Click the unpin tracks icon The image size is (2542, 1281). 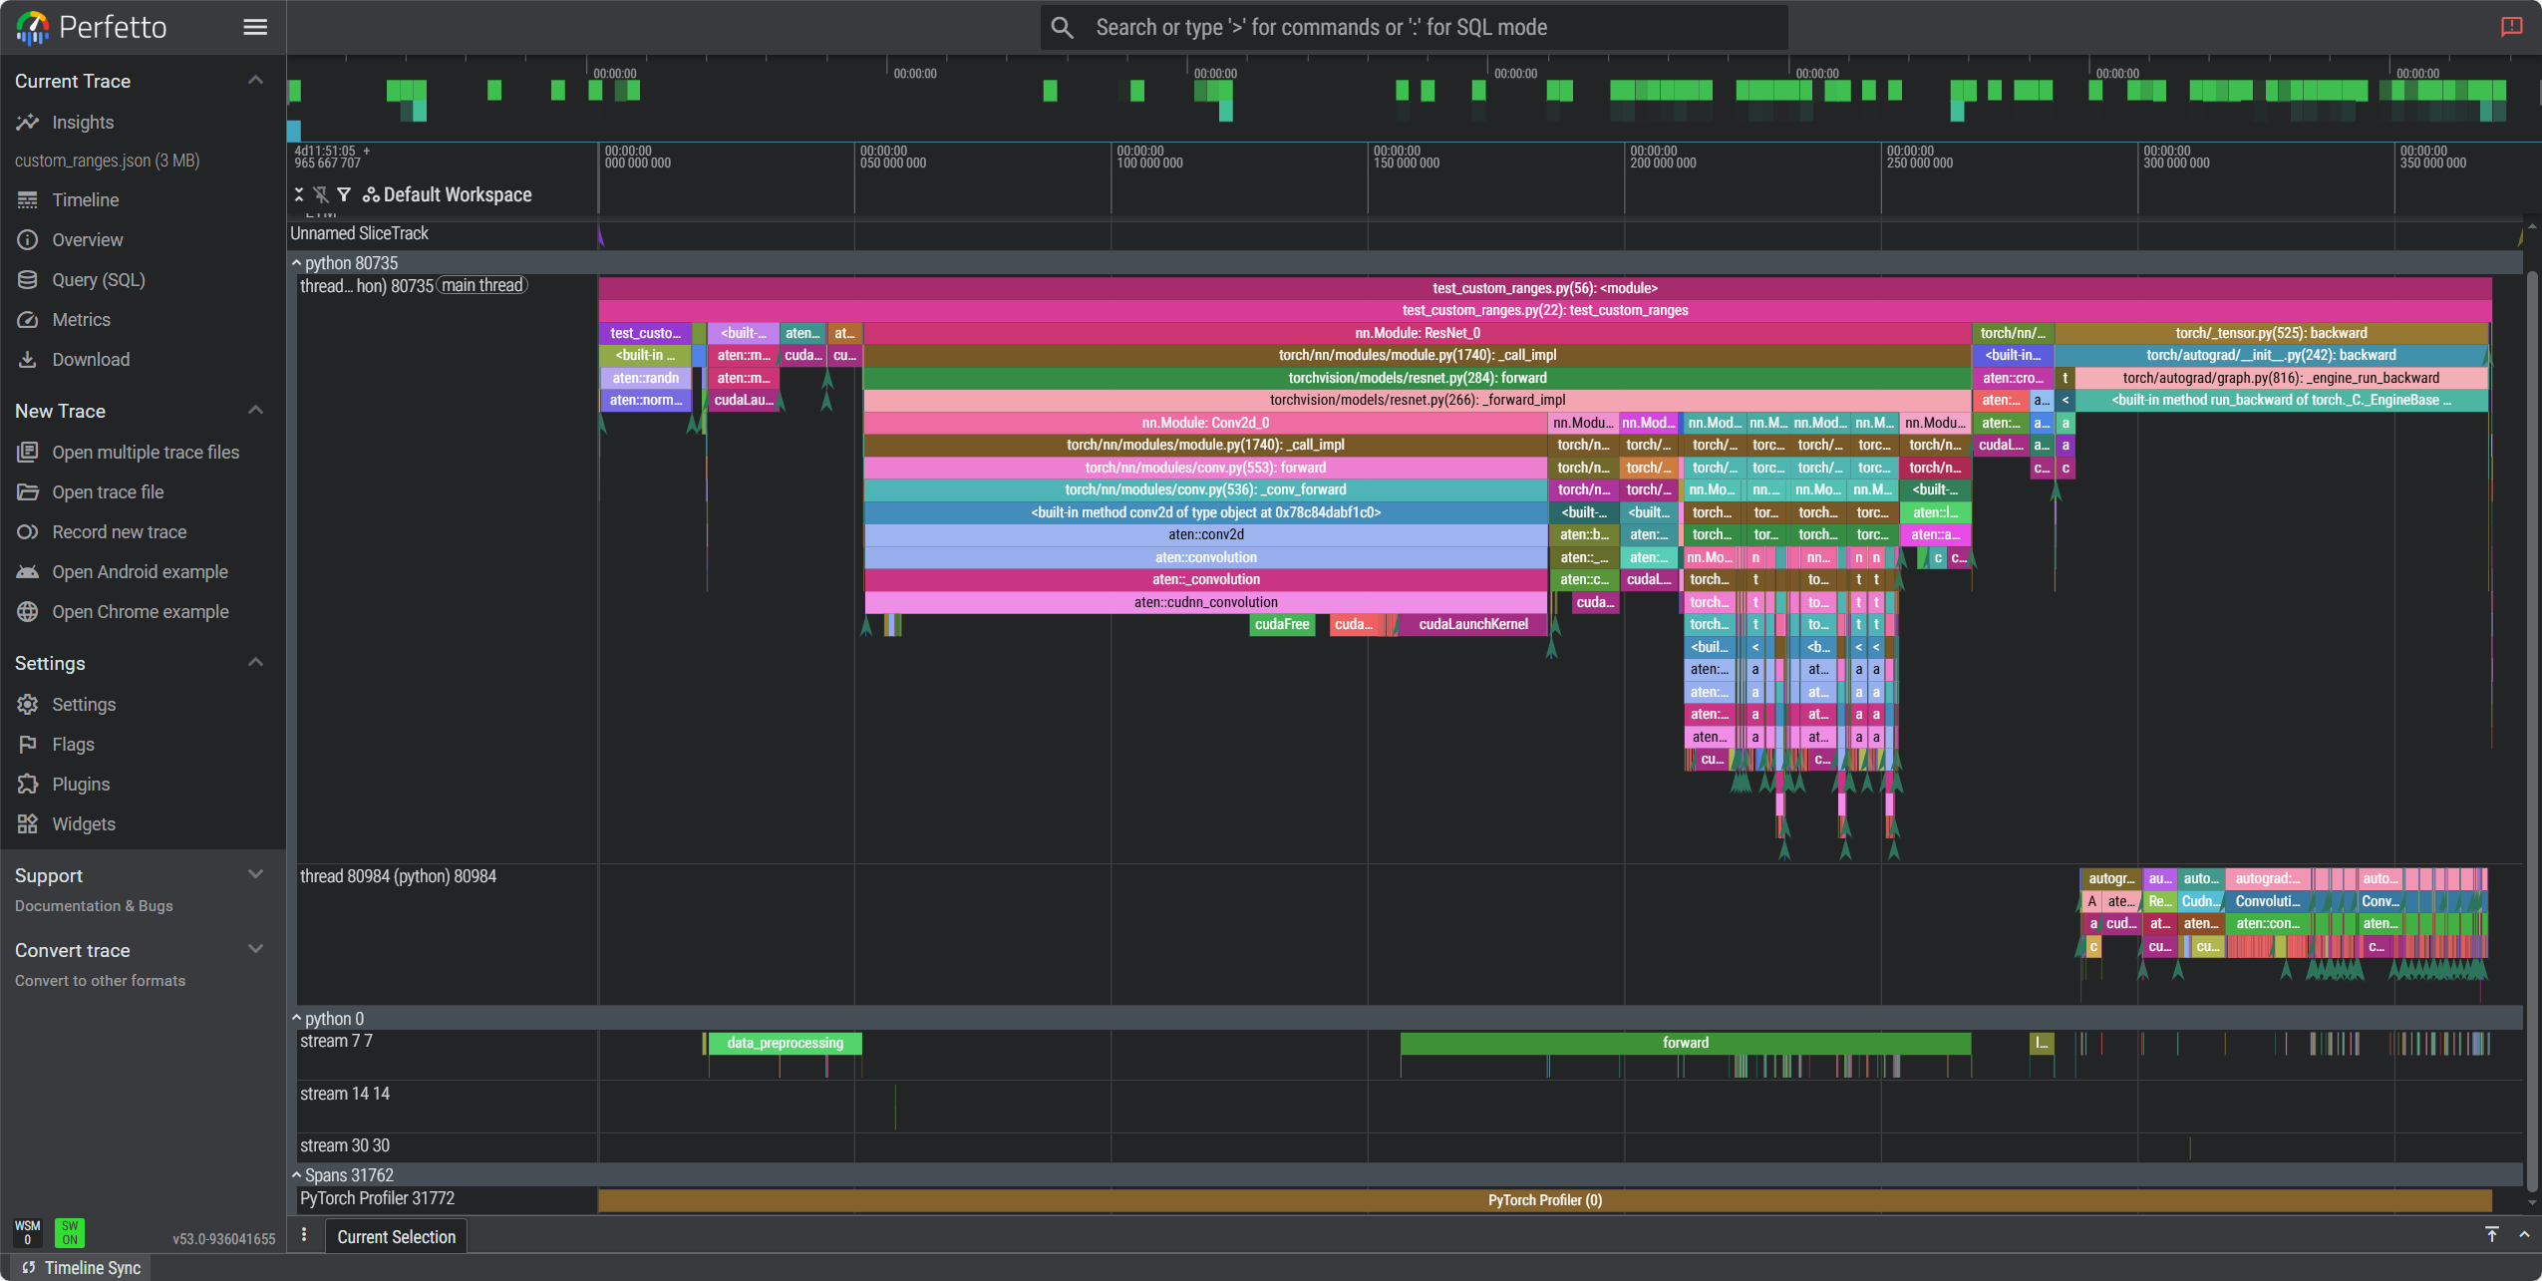(321, 194)
